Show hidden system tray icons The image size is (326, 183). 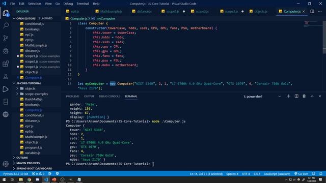pyautogui.click(x=286, y=179)
